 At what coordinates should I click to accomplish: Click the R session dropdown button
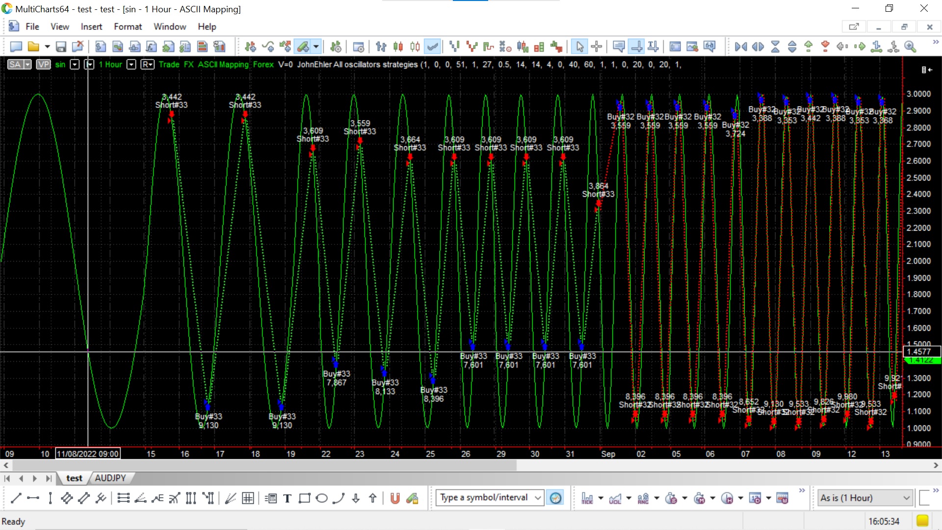click(x=147, y=64)
